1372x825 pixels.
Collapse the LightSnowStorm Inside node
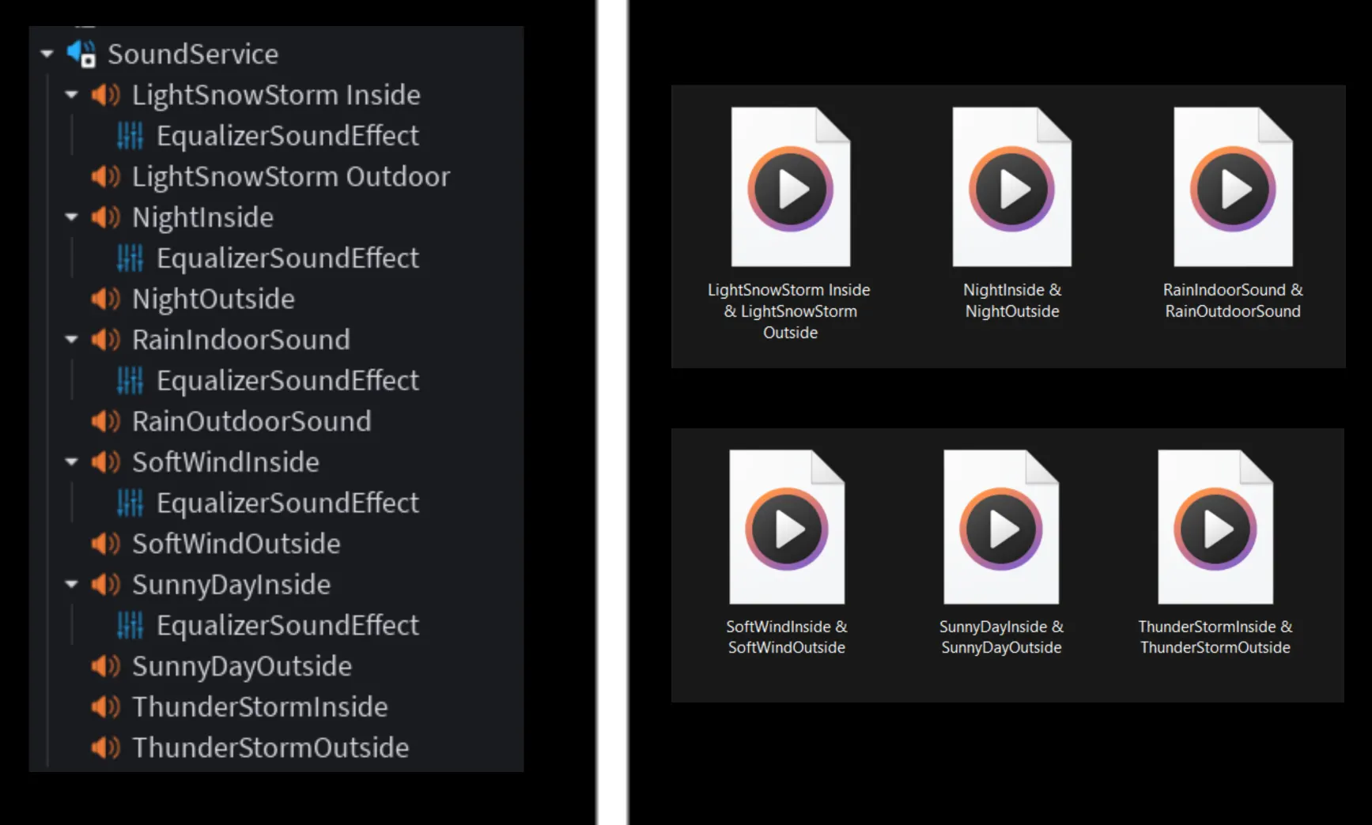[x=71, y=95]
